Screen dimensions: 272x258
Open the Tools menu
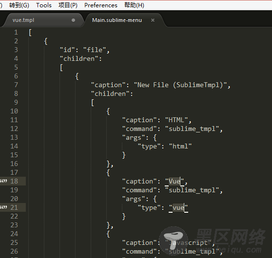coord(44,5)
